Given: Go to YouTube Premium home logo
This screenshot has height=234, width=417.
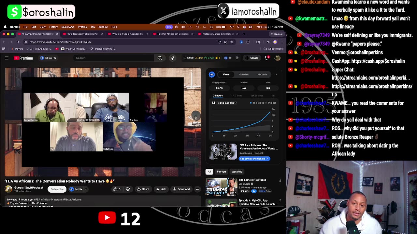Looking at the screenshot, I should pyautogui.click(x=23, y=58).
